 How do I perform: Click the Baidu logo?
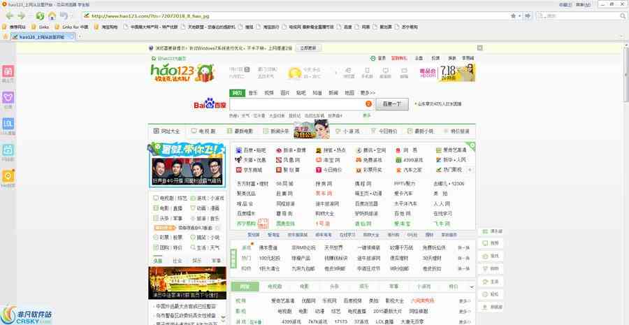tap(210, 104)
